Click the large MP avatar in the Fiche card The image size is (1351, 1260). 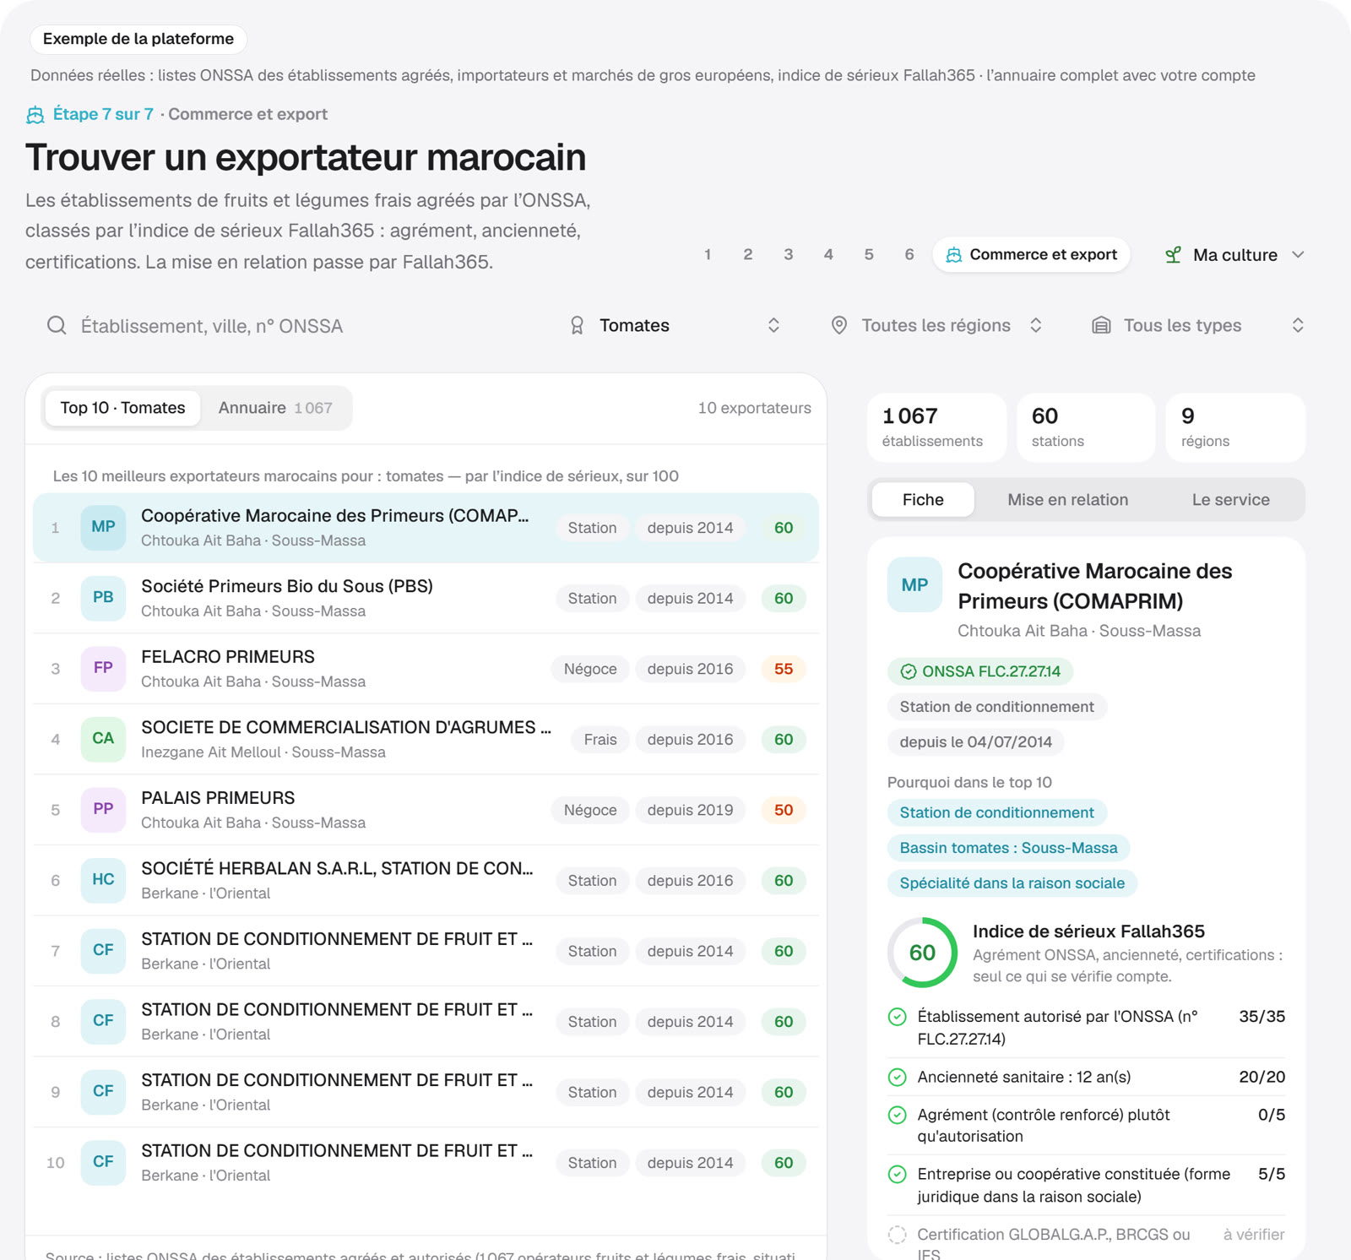pyautogui.click(x=914, y=584)
